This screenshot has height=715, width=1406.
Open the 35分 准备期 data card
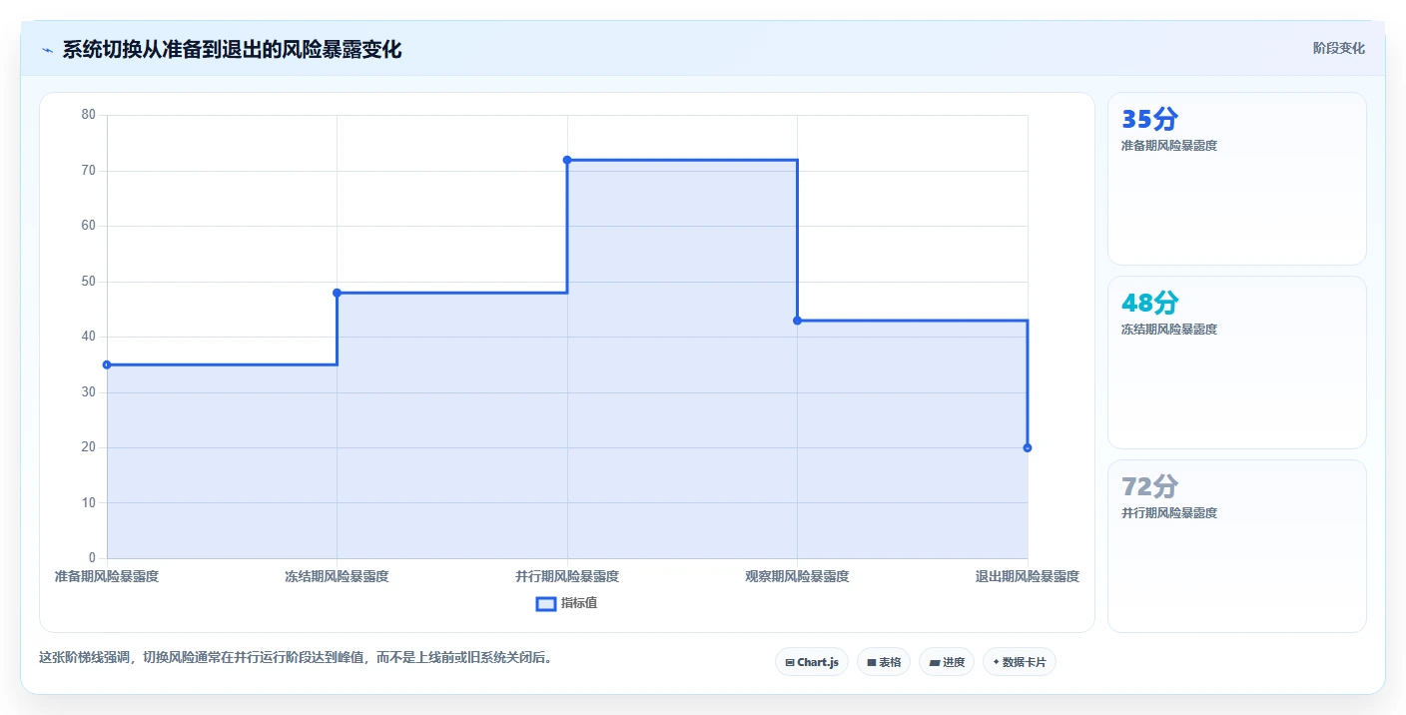click(1236, 179)
